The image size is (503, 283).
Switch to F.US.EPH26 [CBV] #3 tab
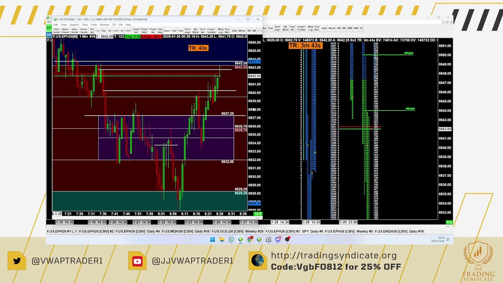[x=283, y=231]
